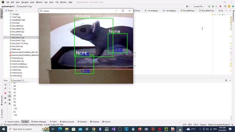Toggle the Notifications sidebar tab

pos(234,15)
